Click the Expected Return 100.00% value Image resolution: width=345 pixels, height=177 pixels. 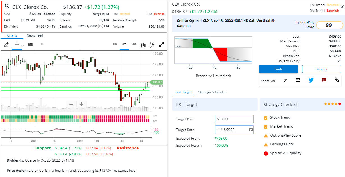[221, 146]
